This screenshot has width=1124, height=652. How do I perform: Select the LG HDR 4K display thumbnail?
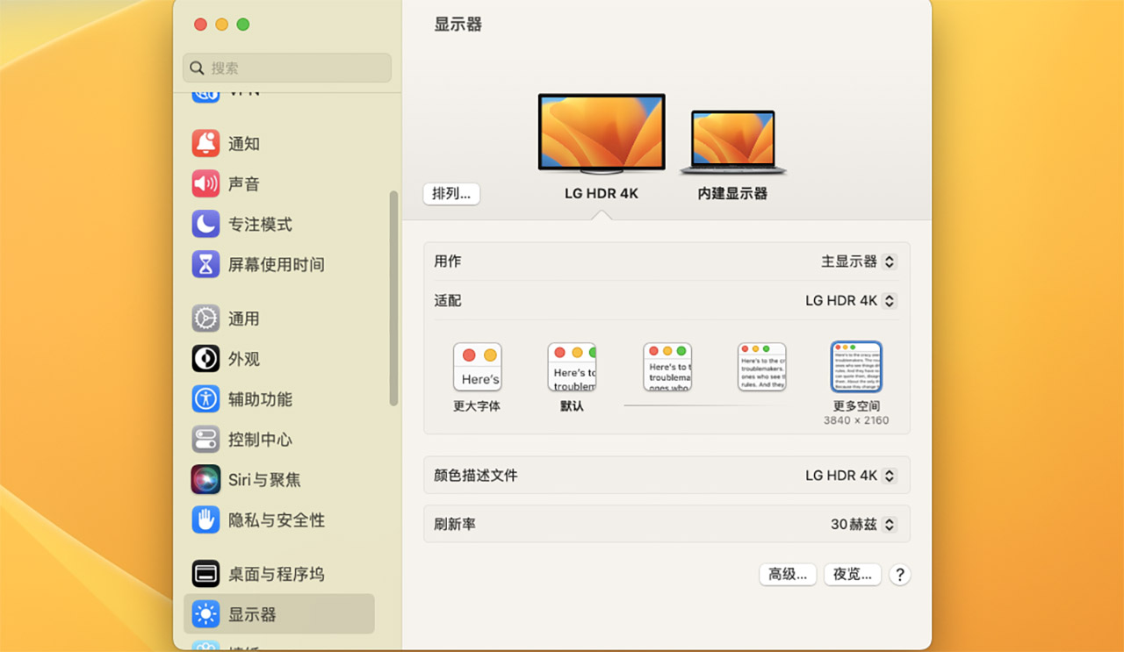[602, 133]
